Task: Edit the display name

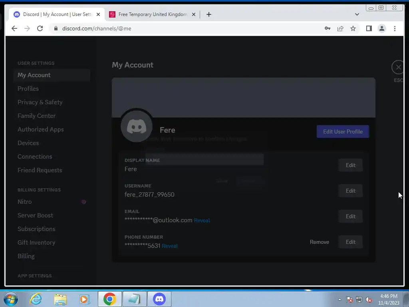Action: (x=350, y=165)
